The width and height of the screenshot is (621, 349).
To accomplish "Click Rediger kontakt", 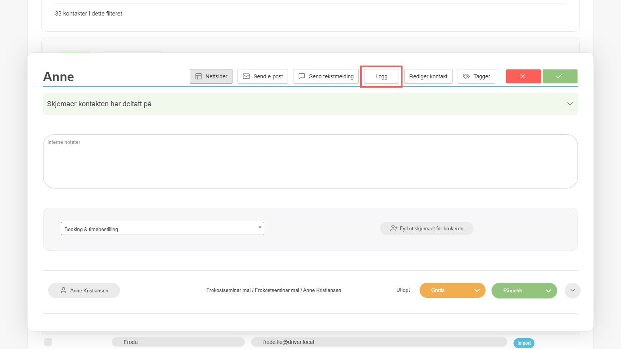I will click(428, 76).
